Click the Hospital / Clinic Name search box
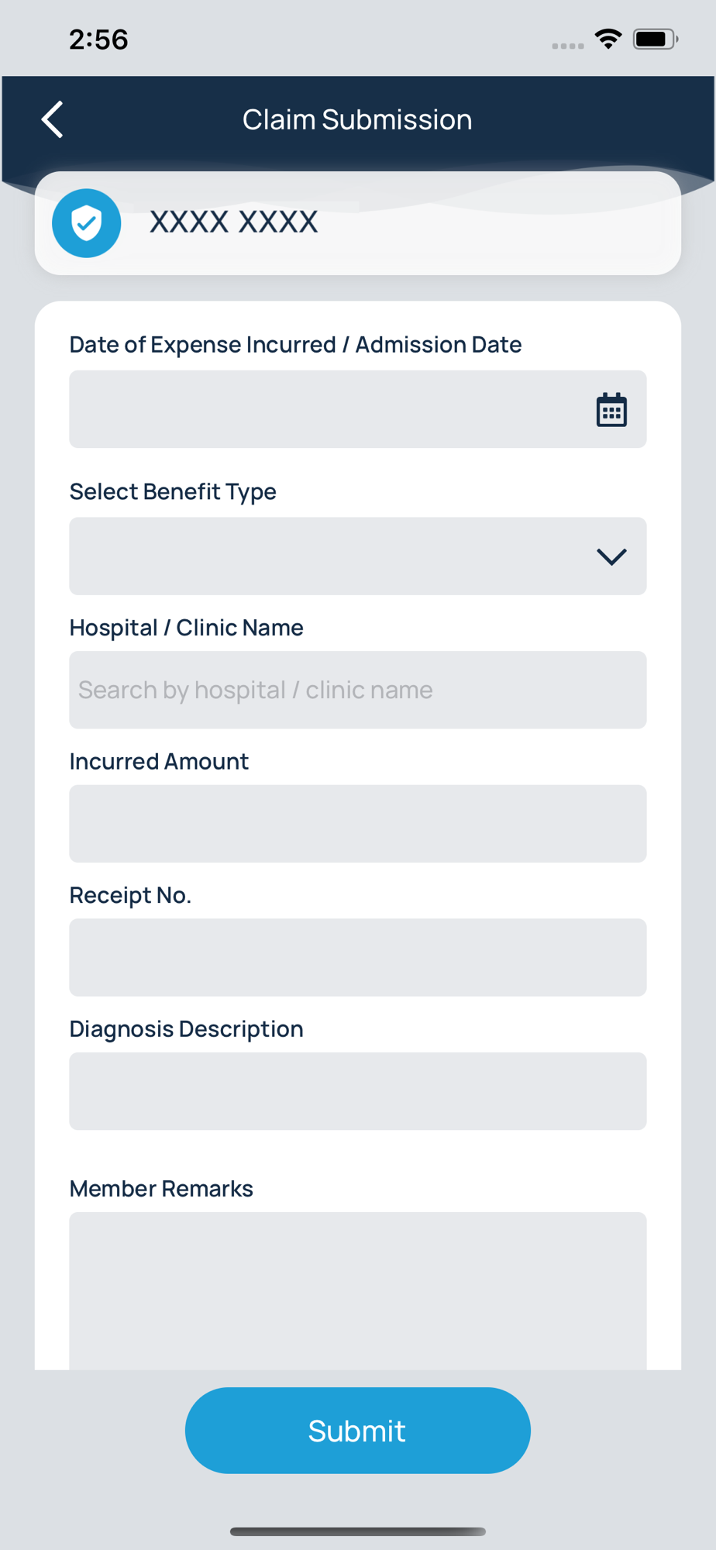This screenshot has height=1550, width=716. [358, 690]
